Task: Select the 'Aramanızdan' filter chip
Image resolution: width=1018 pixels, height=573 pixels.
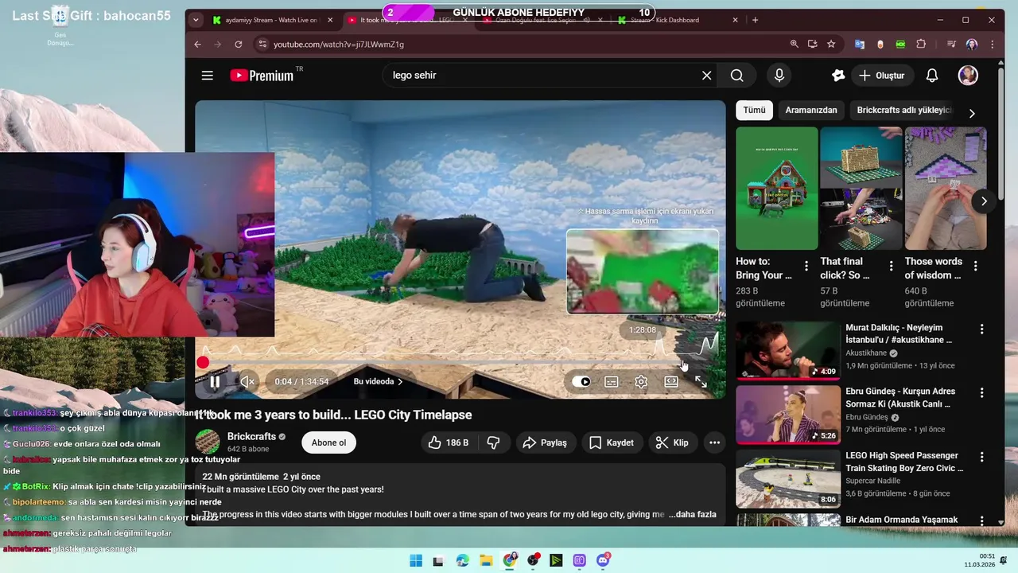Action: tap(811, 111)
